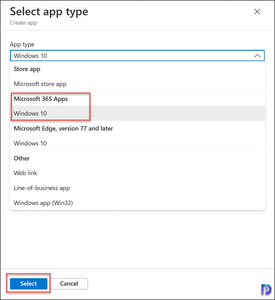
Task: Choose Windows app (Win32) option
Action: (x=137, y=203)
